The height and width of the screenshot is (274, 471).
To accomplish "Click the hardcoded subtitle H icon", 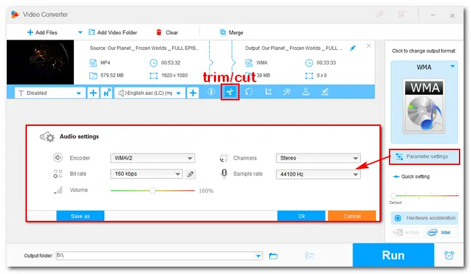I will pyautogui.click(x=106, y=93).
